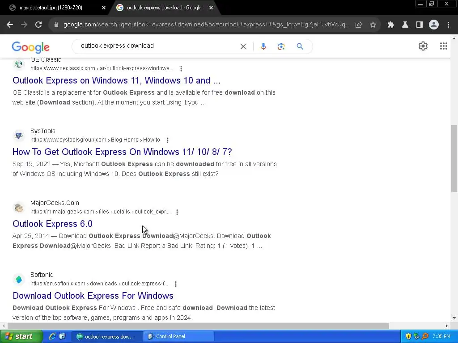This screenshot has height=343, width=458.
Task: Click the oeclassic.com result URL
Action: (102, 68)
